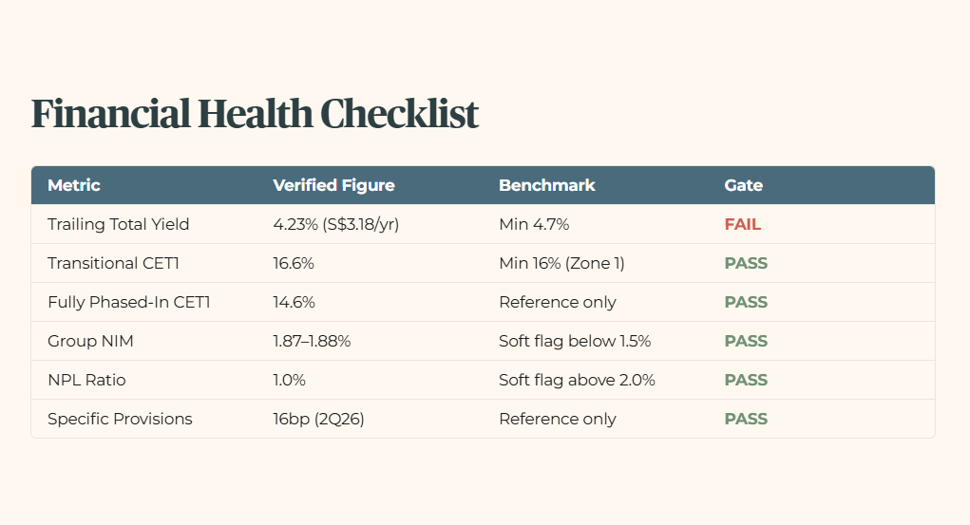Select the Transitional CET1 row label

[x=113, y=263]
